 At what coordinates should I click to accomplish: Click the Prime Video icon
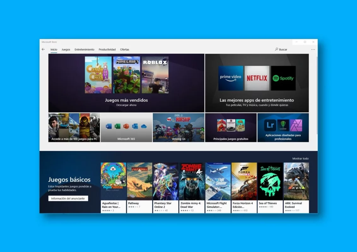coord(231,78)
